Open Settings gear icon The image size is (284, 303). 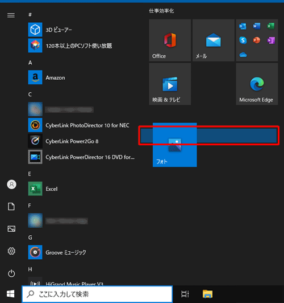[x=11, y=251]
